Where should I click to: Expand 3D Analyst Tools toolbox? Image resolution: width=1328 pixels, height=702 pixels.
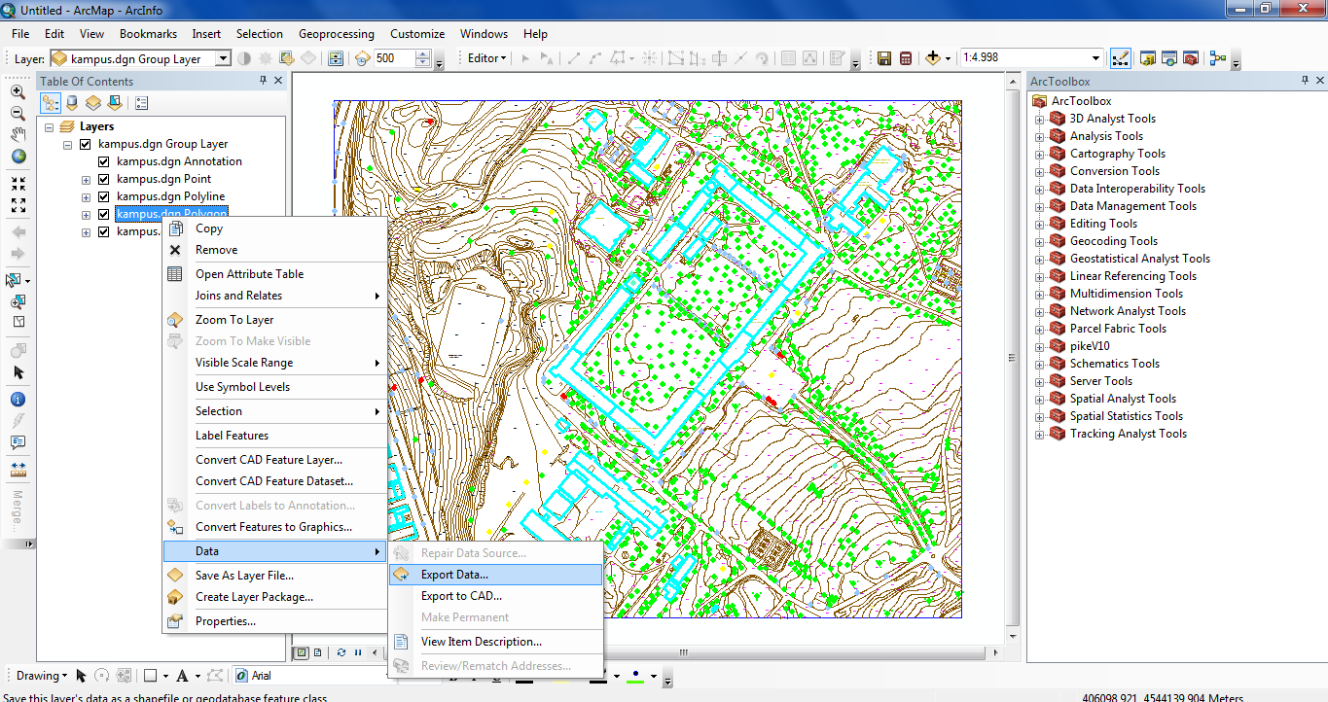coord(1039,119)
